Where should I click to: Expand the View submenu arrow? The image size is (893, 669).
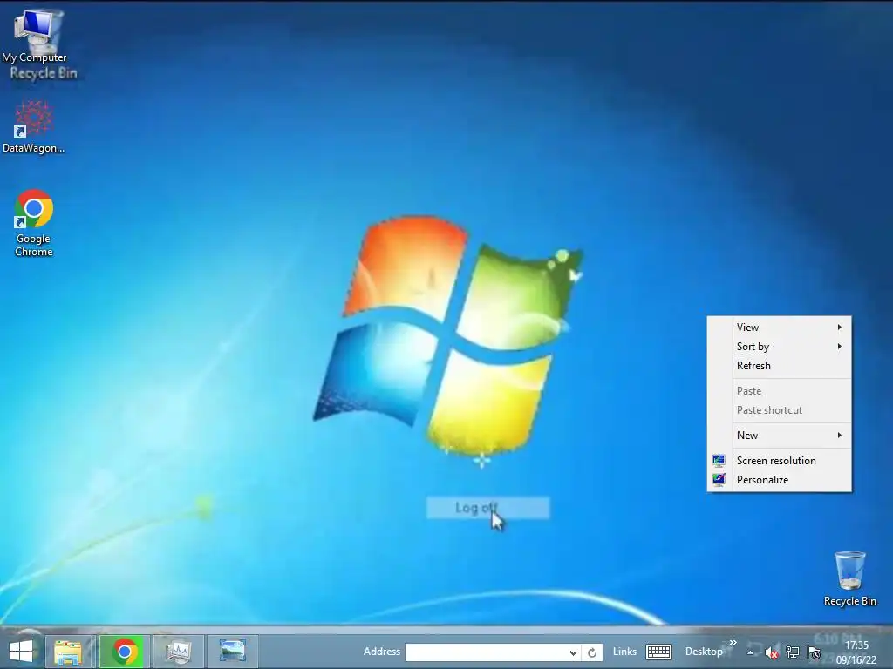[840, 328]
